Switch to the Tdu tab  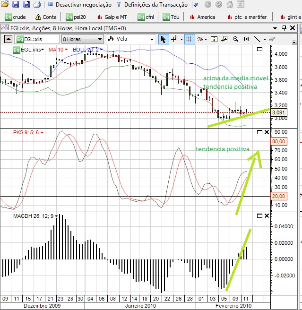(x=171, y=17)
